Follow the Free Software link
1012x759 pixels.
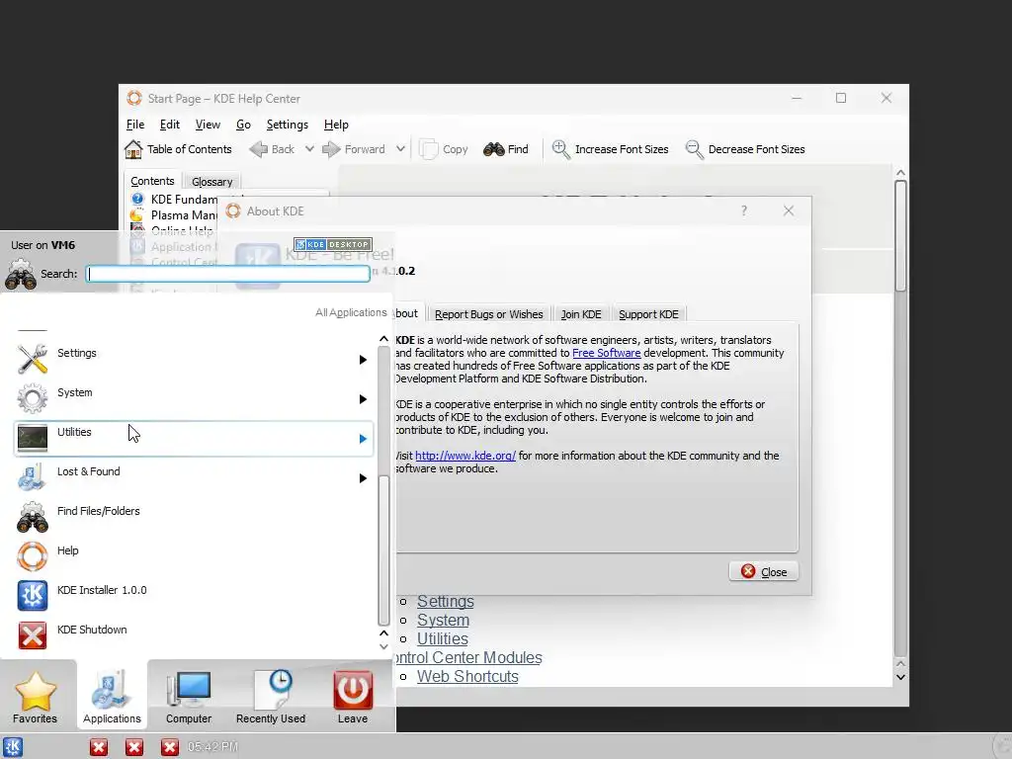(607, 353)
